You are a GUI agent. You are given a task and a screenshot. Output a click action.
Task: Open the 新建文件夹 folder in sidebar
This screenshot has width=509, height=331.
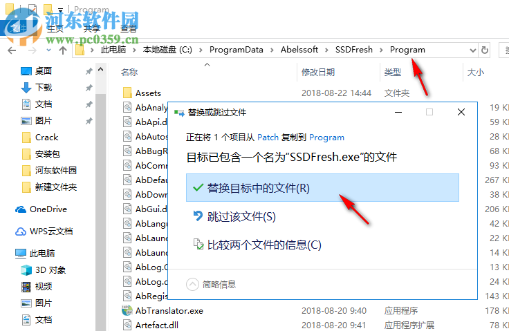tap(56, 187)
